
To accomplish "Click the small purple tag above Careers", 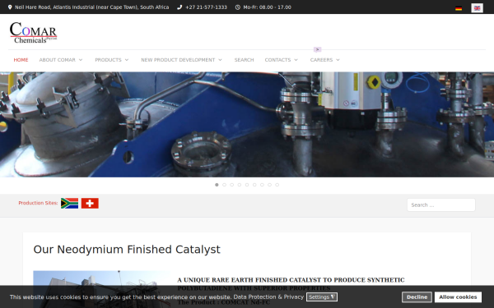I will click(317, 49).
